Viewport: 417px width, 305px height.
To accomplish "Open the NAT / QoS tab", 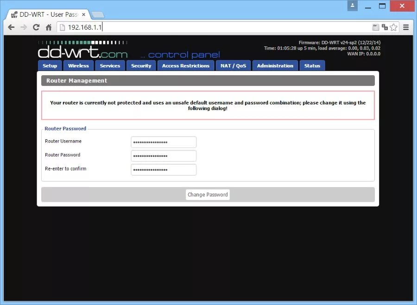I will (233, 65).
